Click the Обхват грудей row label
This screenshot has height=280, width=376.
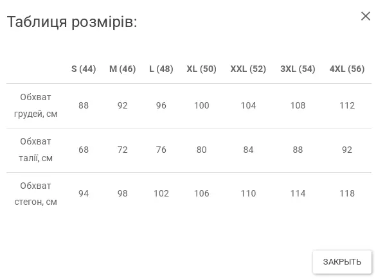36,105
